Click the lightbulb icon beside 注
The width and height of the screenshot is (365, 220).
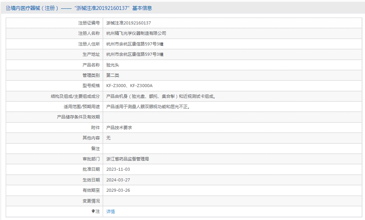click(x=93, y=211)
